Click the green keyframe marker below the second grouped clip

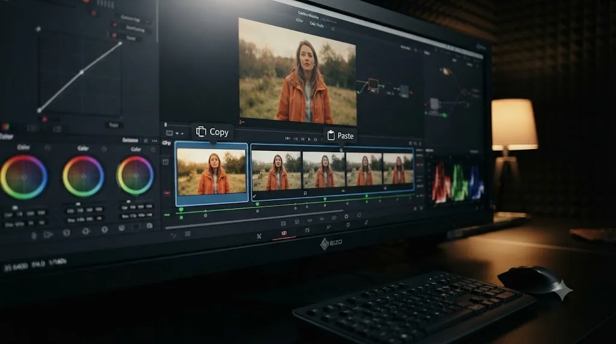pos(325,200)
